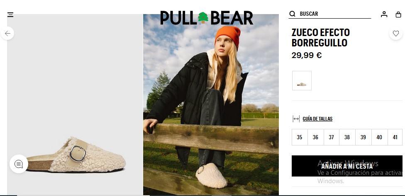Select size 36

pyautogui.click(x=315, y=137)
